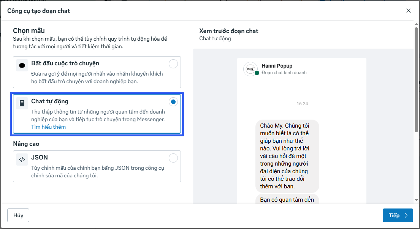Select the Bắt đầu cuộc trò chuyện radio button
Viewport: 420px width, 229px height.
(x=173, y=64)
